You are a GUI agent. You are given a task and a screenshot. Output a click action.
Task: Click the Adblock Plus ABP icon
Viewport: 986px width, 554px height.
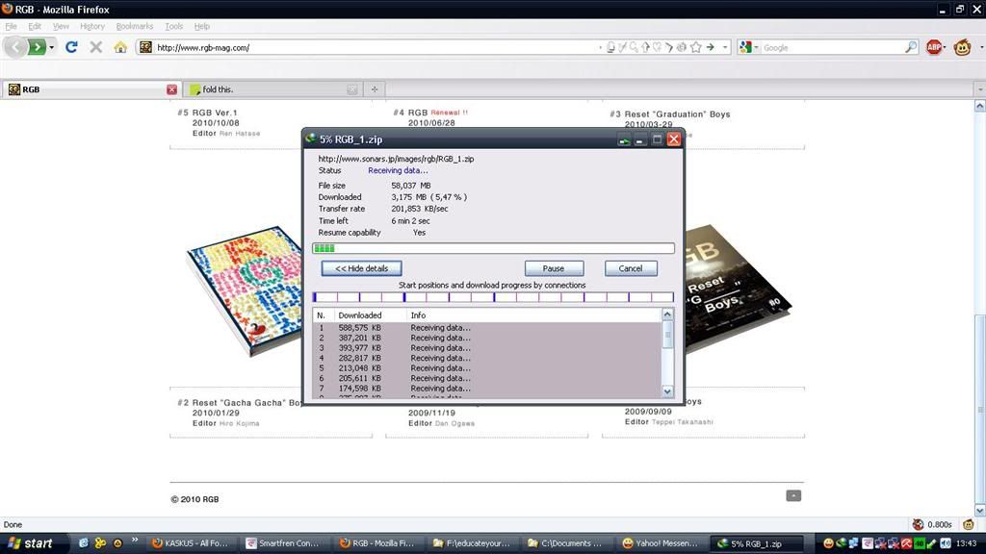pyautogui.click(x=933, y=47)
